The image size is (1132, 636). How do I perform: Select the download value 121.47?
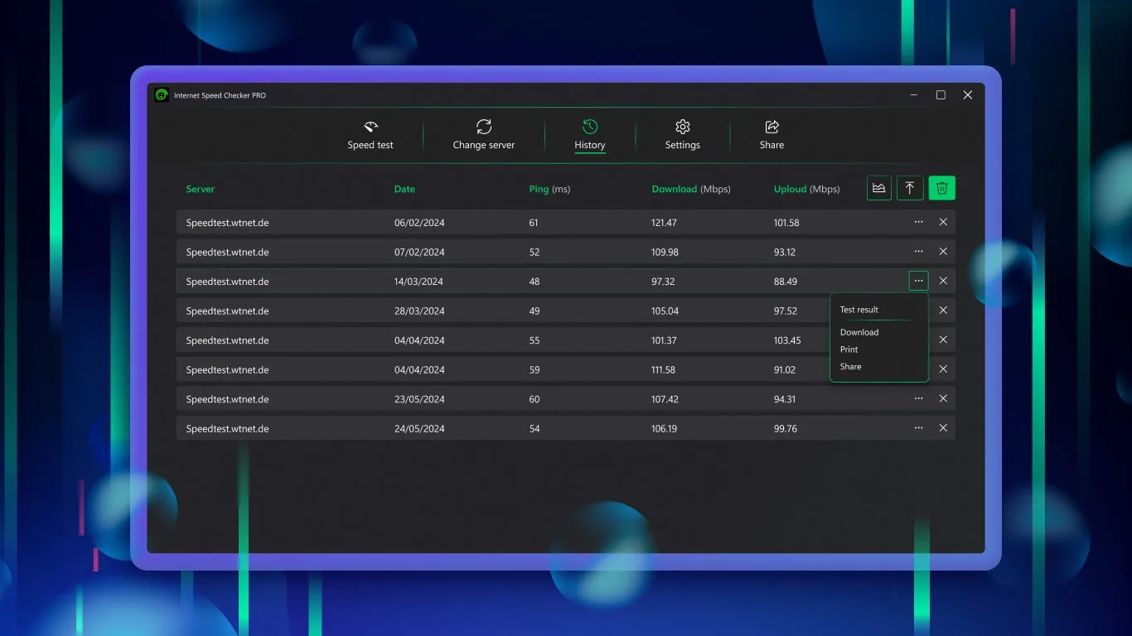pos(664,223)
